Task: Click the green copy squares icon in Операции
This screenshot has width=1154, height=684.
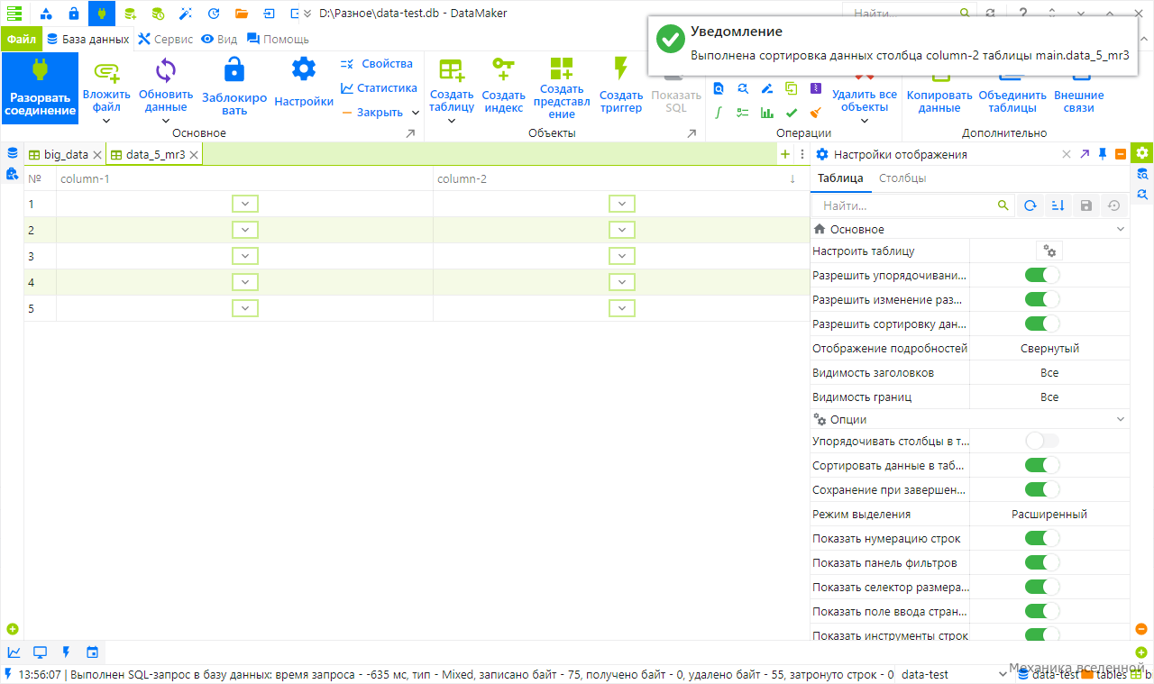Action: 791,88
